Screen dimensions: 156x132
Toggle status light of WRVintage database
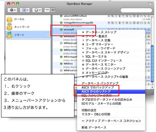coord(61,57)
